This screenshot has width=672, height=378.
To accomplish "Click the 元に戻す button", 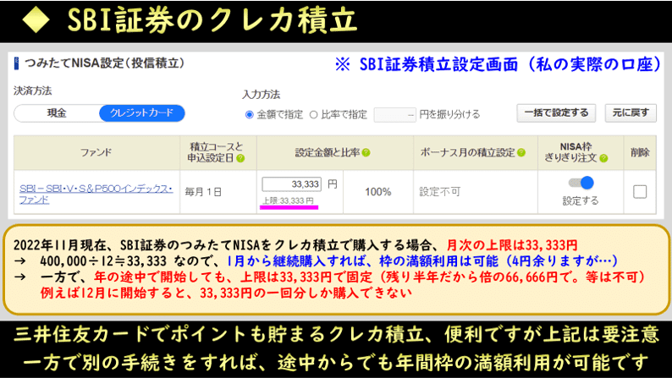I will [631, 113].
